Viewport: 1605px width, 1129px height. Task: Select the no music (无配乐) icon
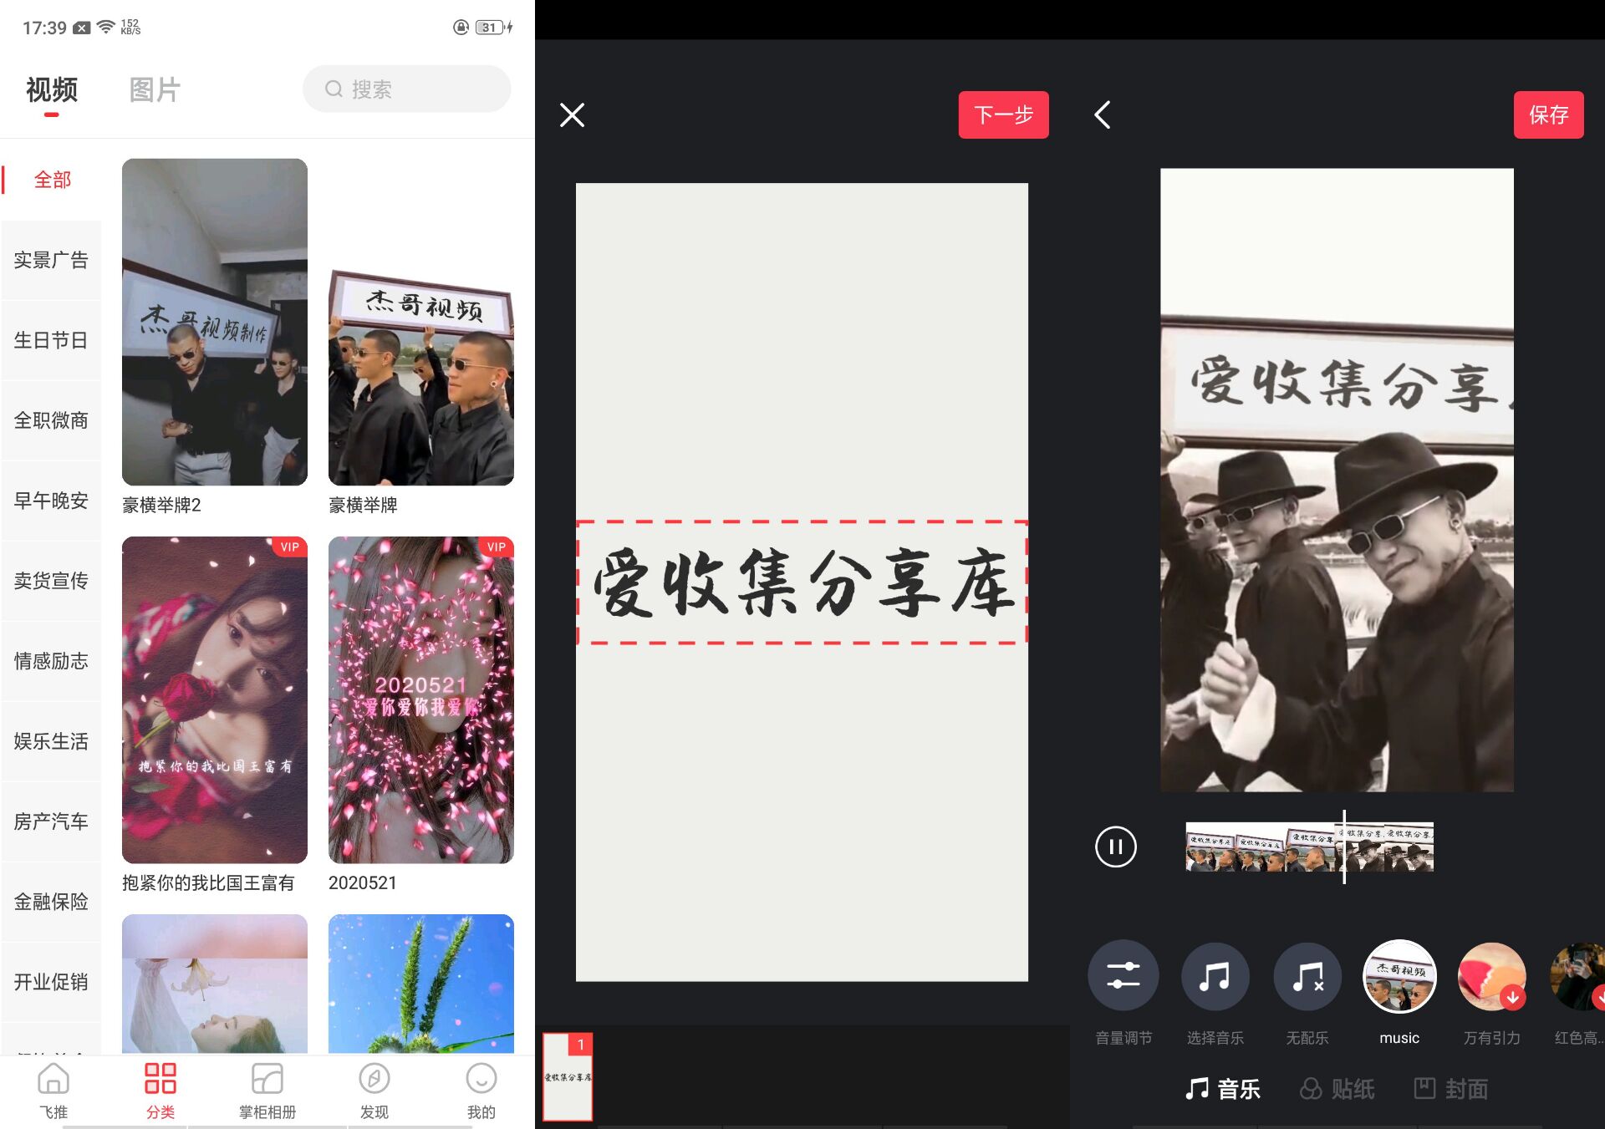1307,976
